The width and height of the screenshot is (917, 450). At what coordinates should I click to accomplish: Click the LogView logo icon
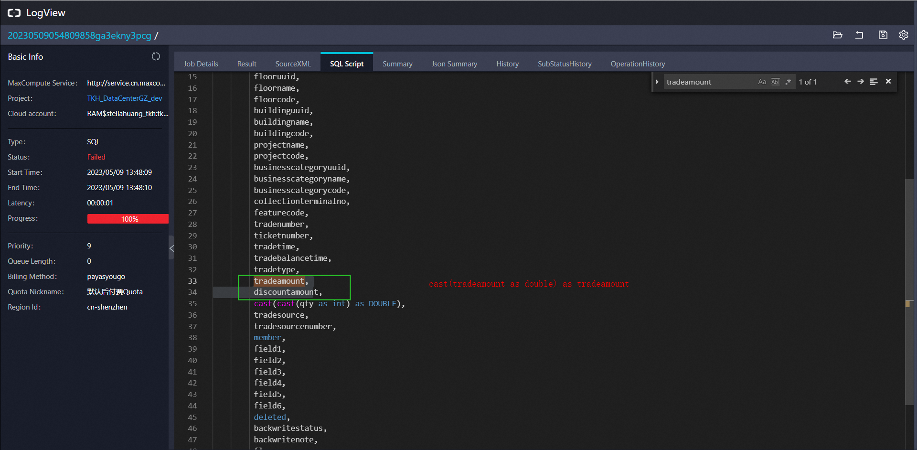coord(14,13)
